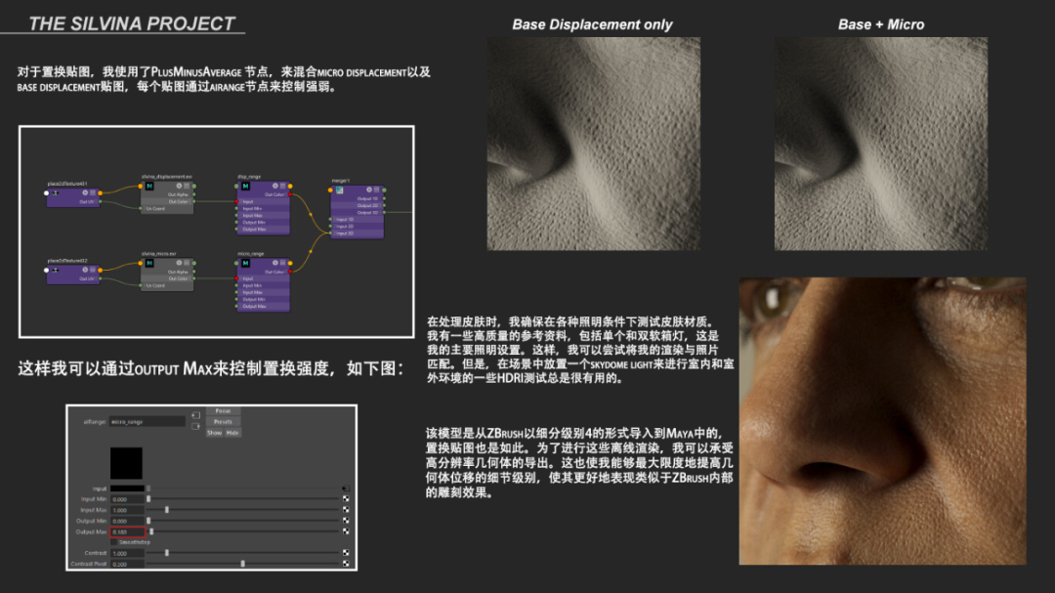
Task: Move the Input Min slider handle
Action: pyautogui.click(x=148, y=499)
